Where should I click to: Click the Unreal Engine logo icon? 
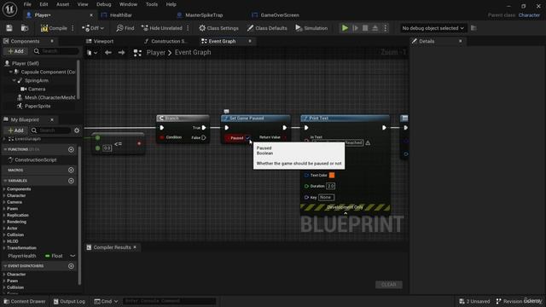[9, 9]
